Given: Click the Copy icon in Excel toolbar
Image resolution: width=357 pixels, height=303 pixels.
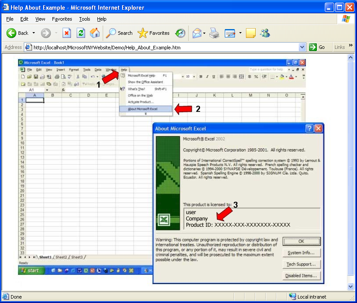Looking at the screenshot, I should (85, 77).
